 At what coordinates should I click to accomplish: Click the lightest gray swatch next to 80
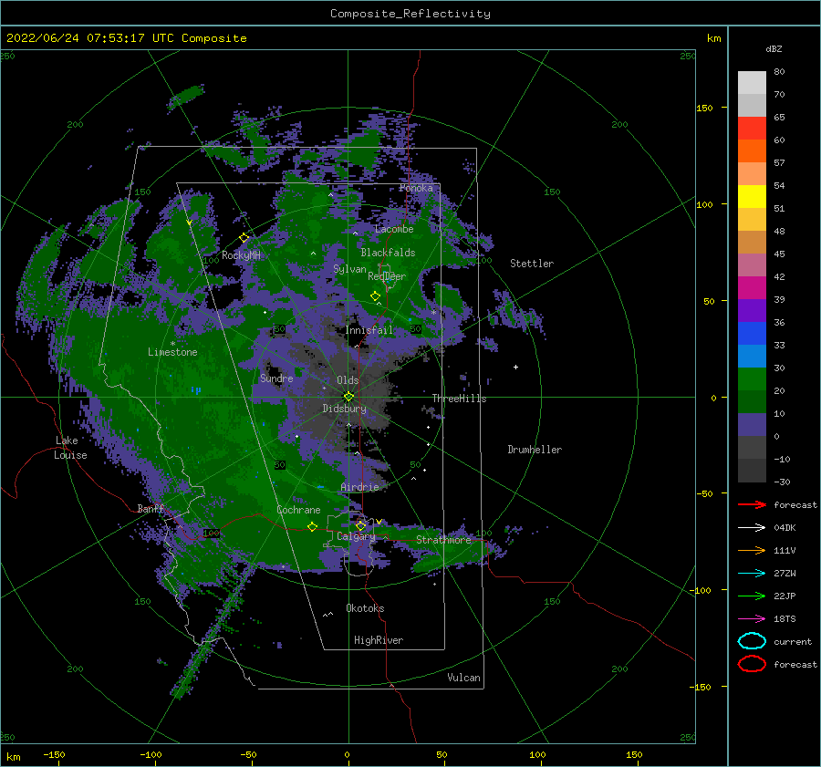coord(752,83)
